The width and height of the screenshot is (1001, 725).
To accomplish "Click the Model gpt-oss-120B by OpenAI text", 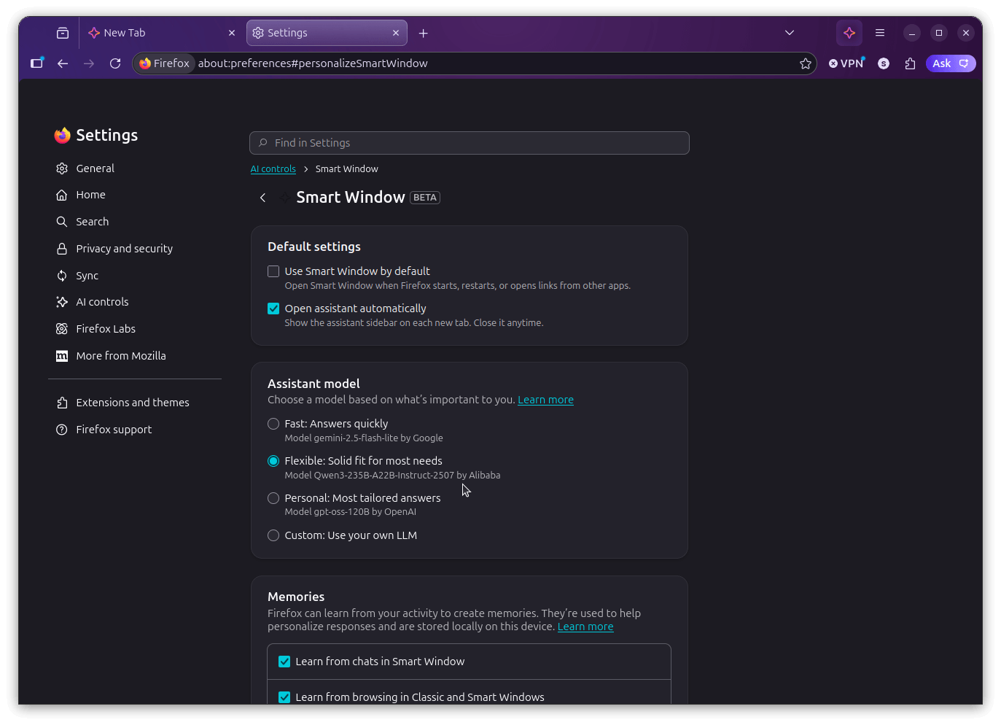I will [351, 512].
